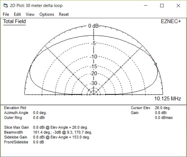Click the 0 dB outer ring label
187x157 pixels.
click(93, 26)
